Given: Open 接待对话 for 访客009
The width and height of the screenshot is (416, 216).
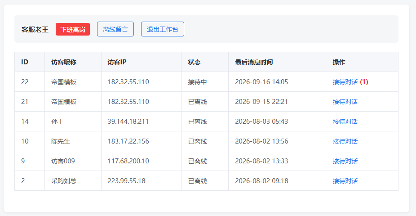Looking at the screenshot, I should [x=345, y=161].
